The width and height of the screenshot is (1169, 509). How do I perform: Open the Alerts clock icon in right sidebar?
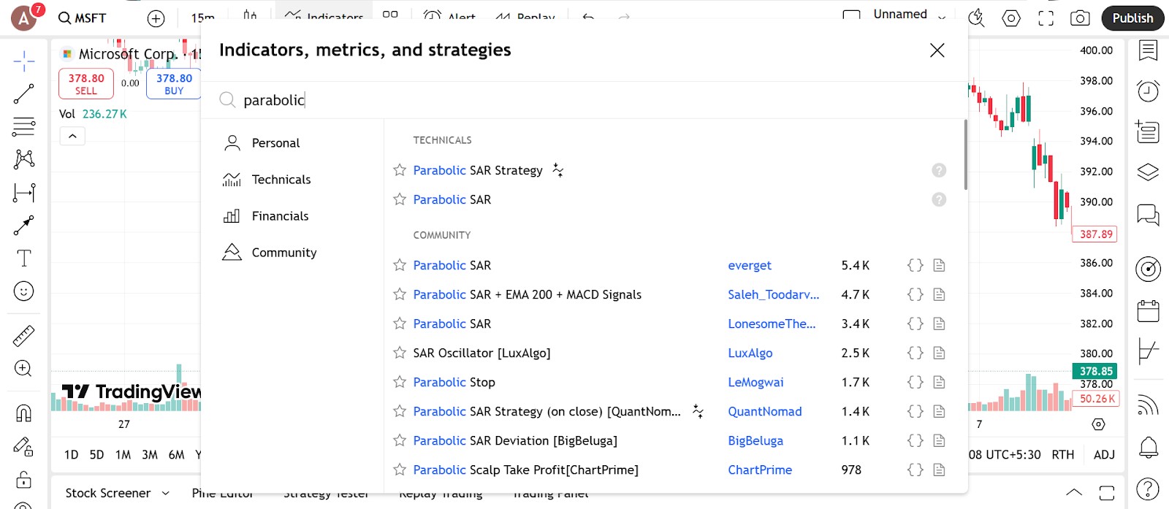[x=1148, y=91]
